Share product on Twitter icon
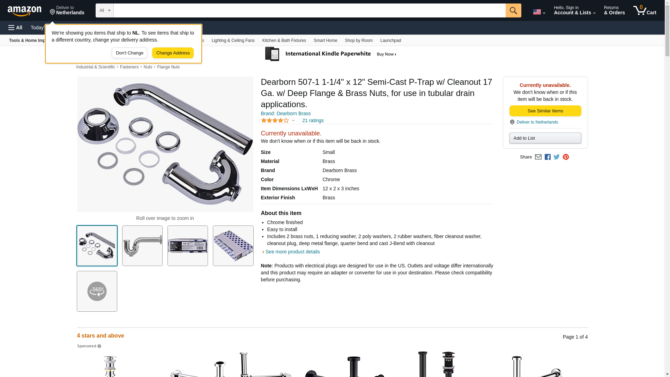Viewport: 670px width, 377px height. pos(557,157)
